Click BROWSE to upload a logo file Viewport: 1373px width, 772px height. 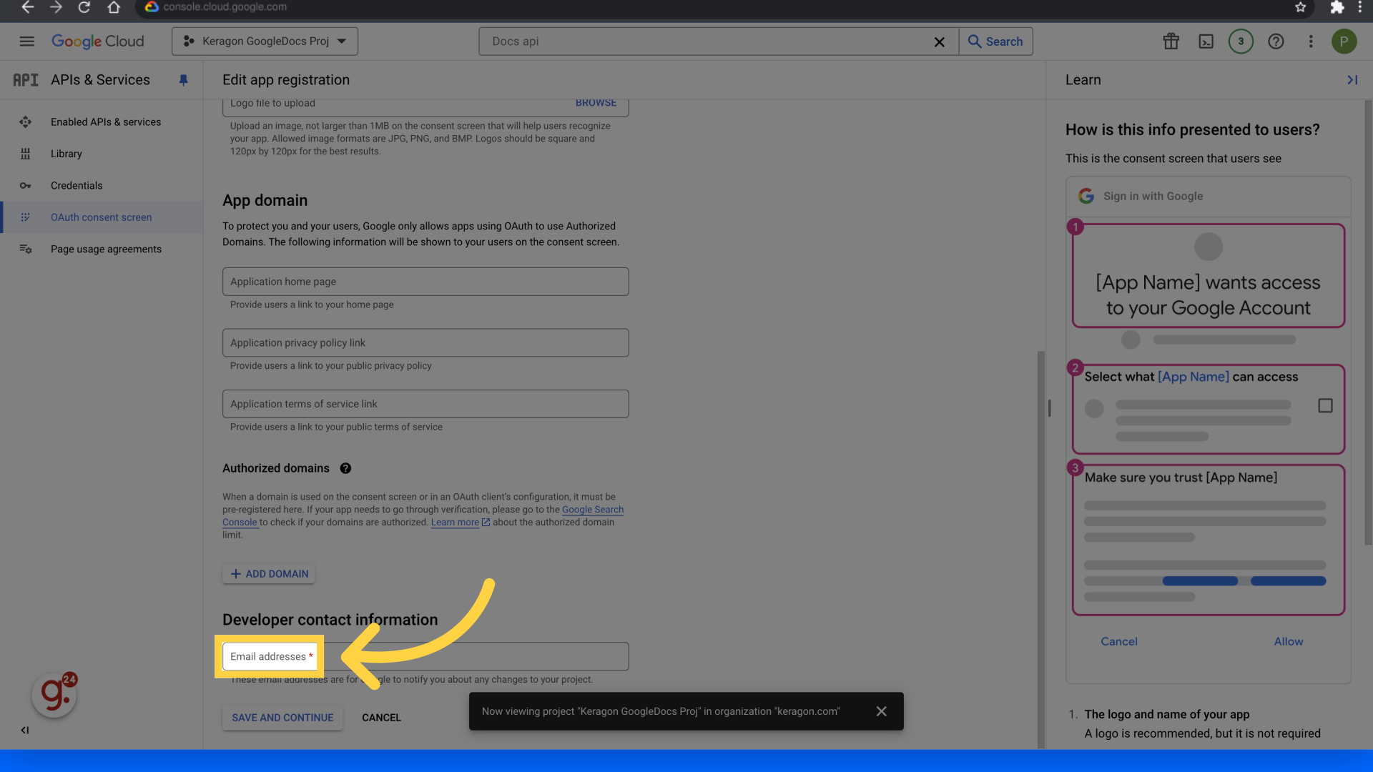pyautogui.click(x=596, y=103)
